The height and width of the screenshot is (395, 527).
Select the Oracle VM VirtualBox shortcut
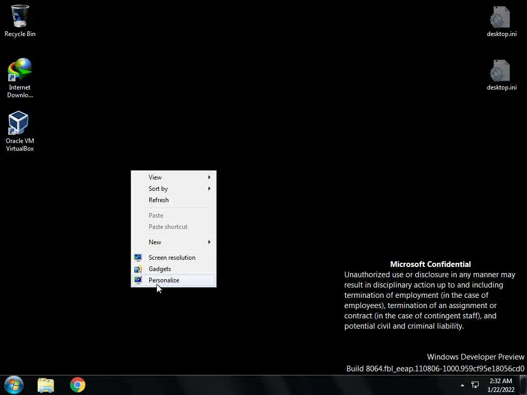[x=20, y=131]
